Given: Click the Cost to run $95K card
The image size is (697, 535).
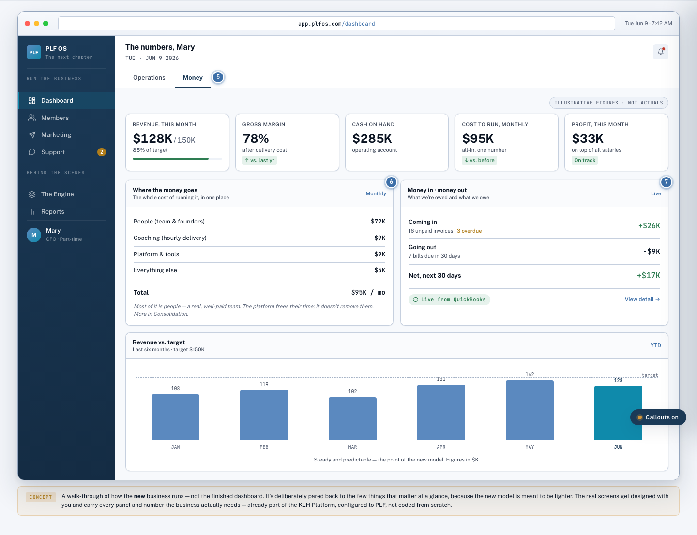Looking at the screenshot, I should (506, 142).
